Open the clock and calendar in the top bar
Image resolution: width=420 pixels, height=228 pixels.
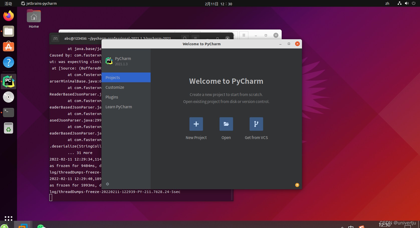click(219, 4)
